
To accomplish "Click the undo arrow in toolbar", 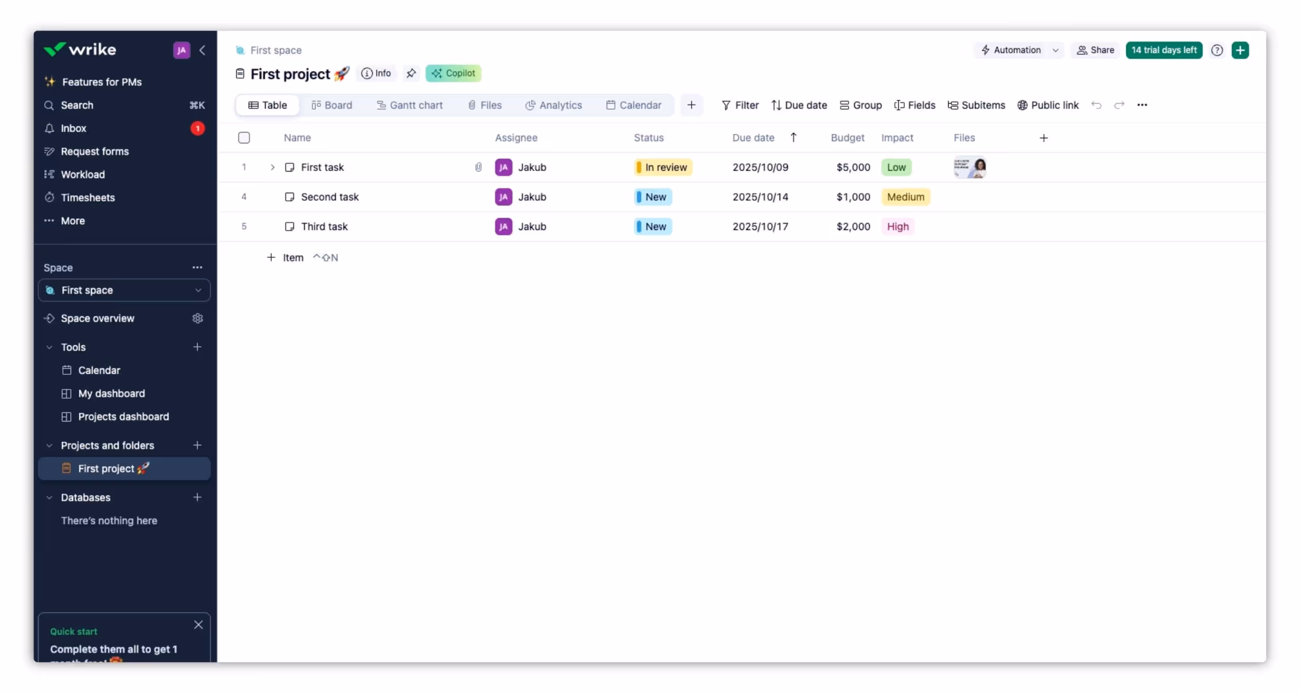I will (1096, 105).
